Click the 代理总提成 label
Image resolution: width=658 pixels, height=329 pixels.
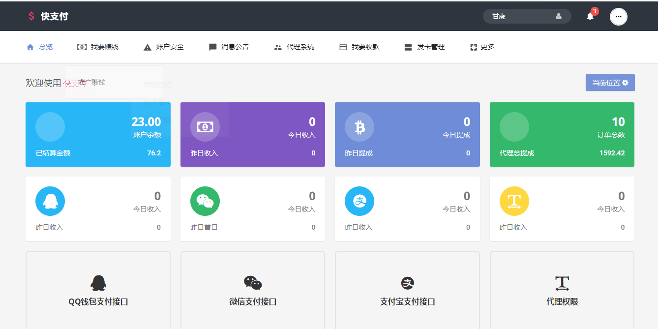click(517, 153)
